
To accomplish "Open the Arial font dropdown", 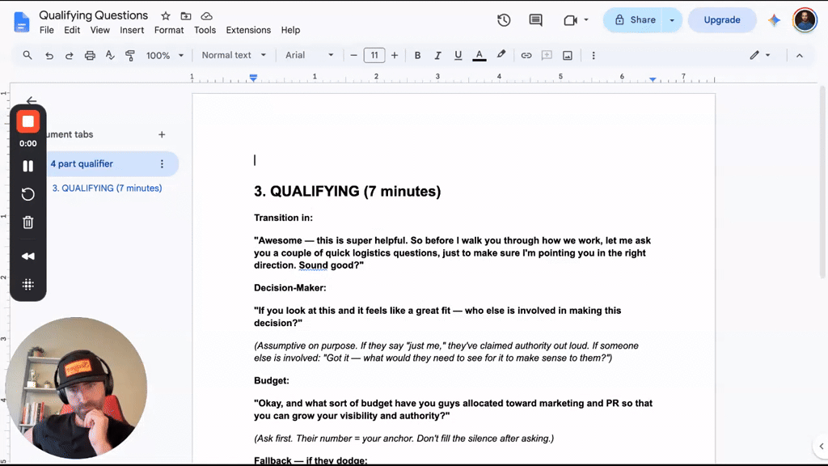I will 310,55.
